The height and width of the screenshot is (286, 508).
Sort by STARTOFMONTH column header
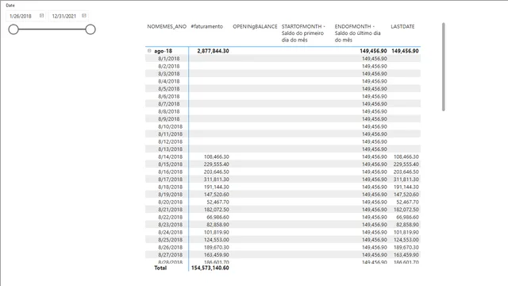tap(303, 33)
